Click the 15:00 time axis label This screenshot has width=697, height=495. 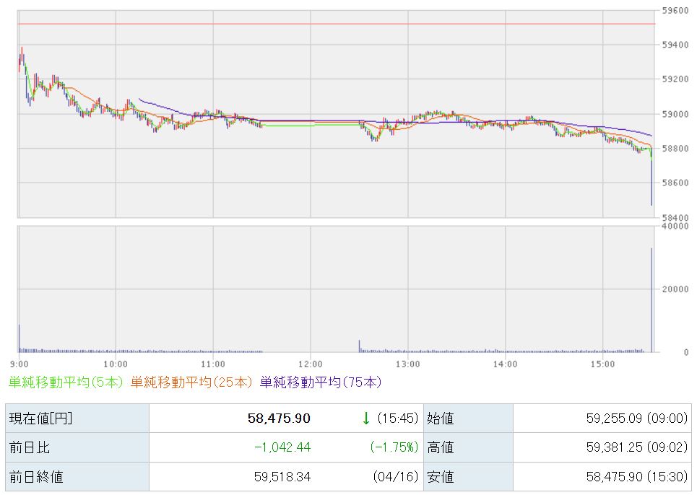602,364
